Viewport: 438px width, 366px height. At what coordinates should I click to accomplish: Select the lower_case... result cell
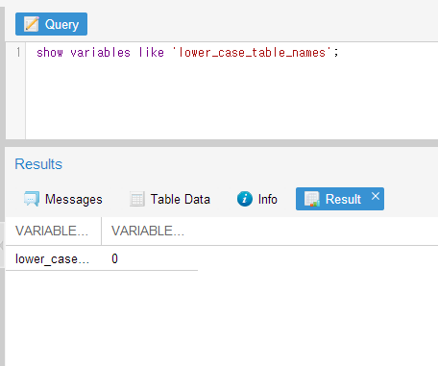click(53, 258)
